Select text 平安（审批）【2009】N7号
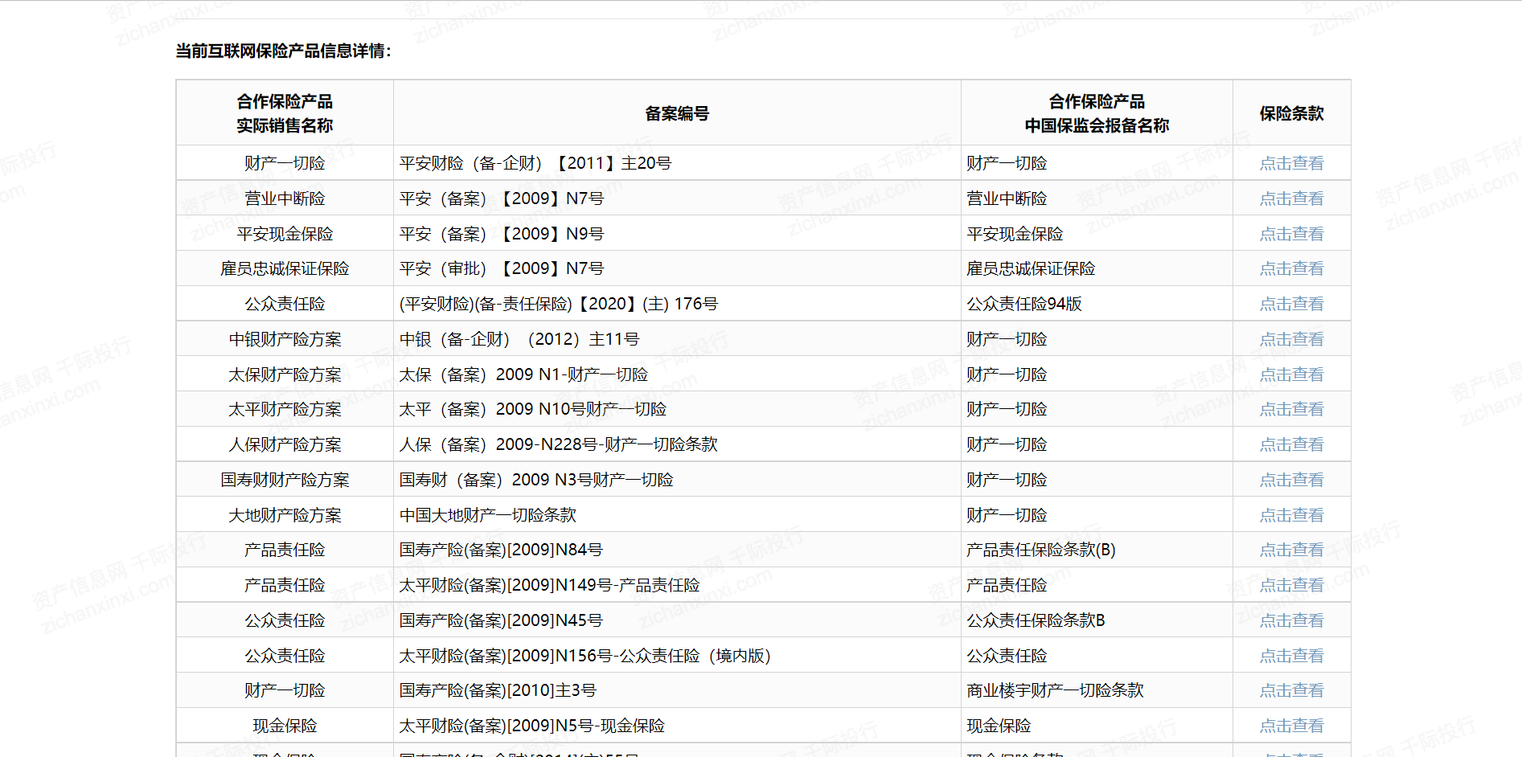Image resolution: width=1522 pixels, height=757 pixels. [x=502, y=268]
